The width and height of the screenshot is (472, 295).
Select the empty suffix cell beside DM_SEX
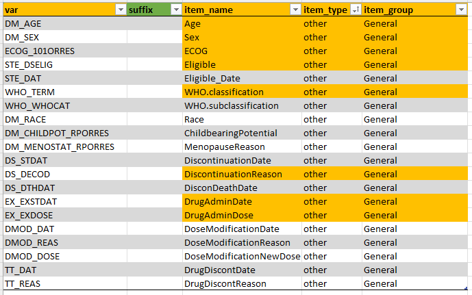click(x=154, y=37)
